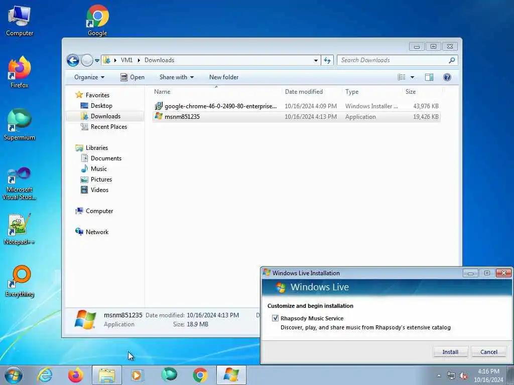Screen dimensions: 514x385
Task: Click the Explorer forward arrow button
Action: tap(87, 60)
